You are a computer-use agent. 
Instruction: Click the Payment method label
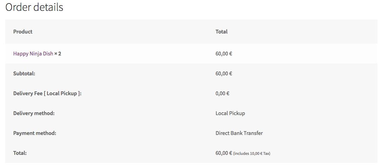pos(34,133)
